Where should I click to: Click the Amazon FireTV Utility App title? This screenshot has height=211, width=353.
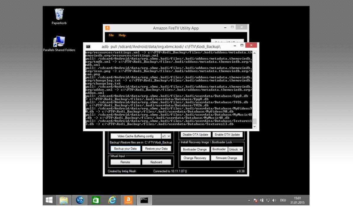coord(176,28)
